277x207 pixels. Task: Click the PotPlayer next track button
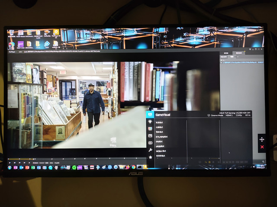[24, 163]
